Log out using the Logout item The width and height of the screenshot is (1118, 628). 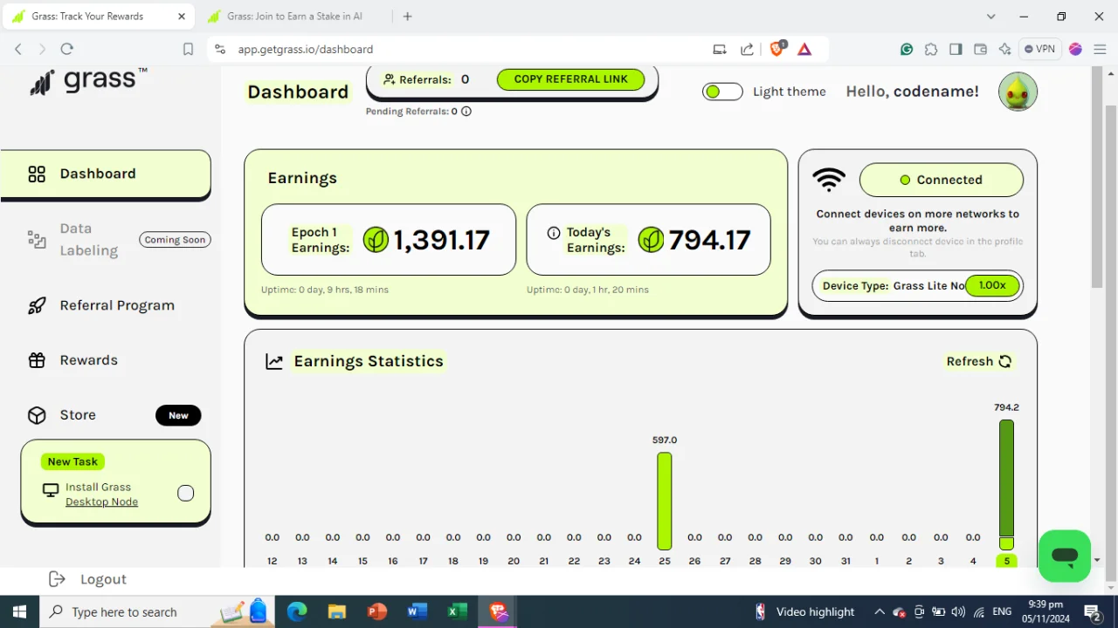87,579
